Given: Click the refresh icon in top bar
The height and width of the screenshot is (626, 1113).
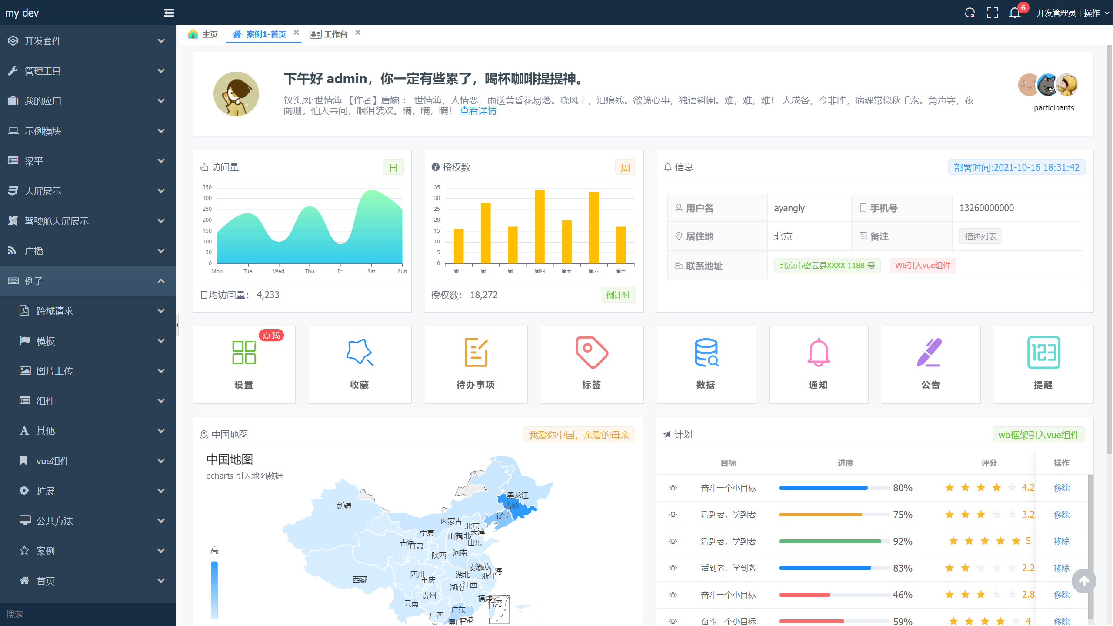Looking at the screenshot, I should pos(970,13).
